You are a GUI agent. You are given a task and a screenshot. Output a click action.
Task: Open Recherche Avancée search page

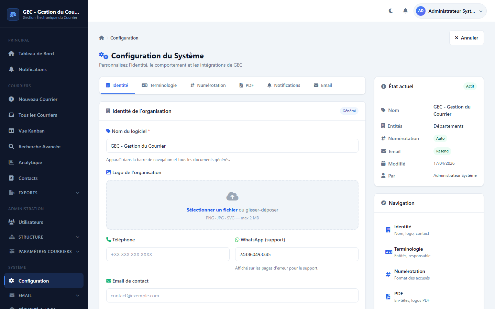pyautogui.click(x=39, y=147)
